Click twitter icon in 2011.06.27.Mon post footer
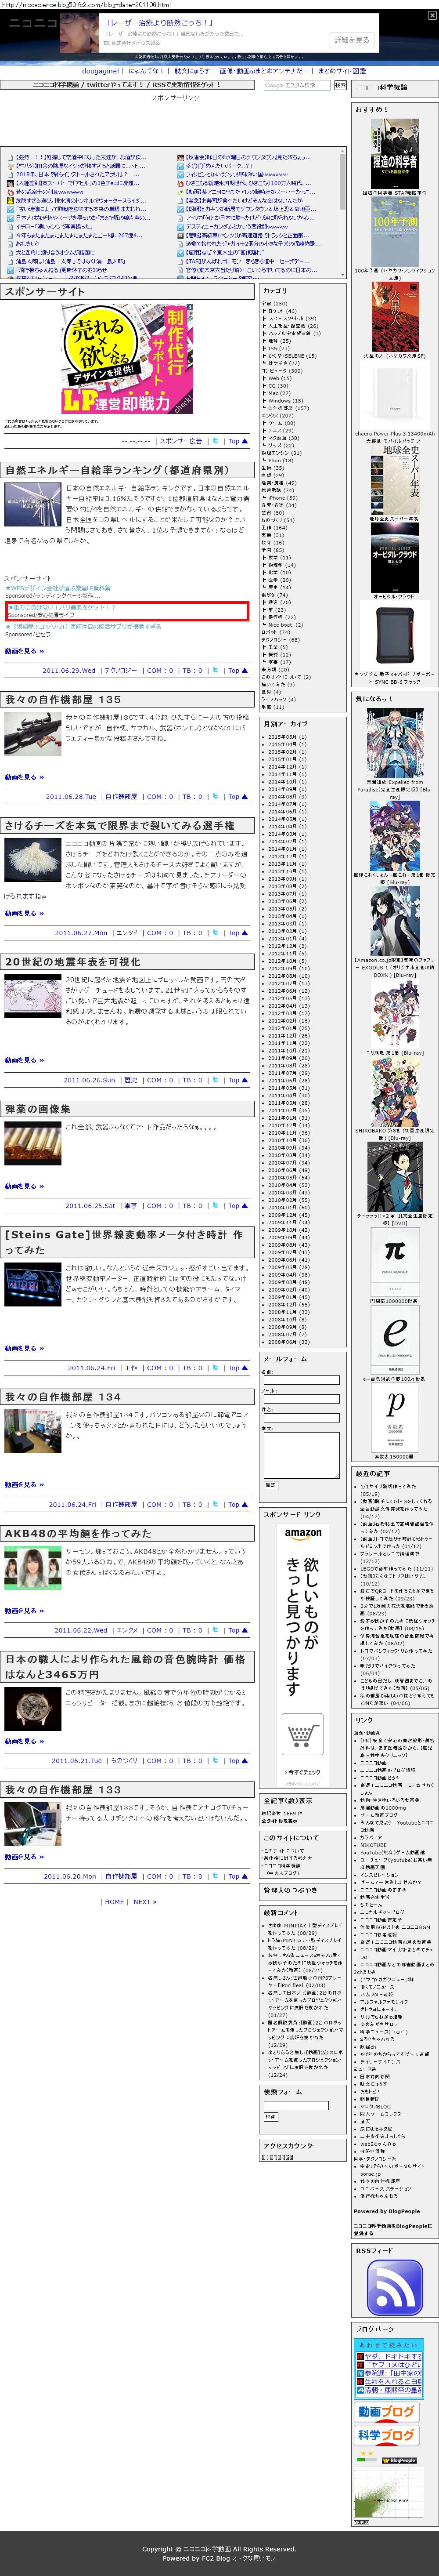Viewport: 439px width, 2576px height. (x=215, y=933)
